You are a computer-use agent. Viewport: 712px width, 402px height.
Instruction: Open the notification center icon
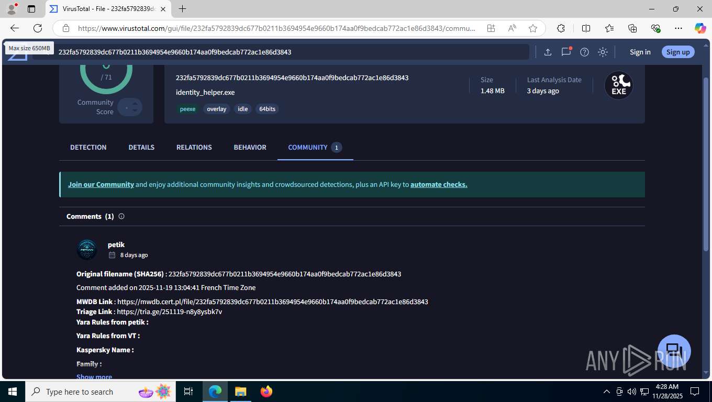[x=695, y=392]
